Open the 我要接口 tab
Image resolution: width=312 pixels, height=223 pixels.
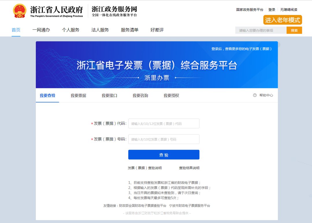coord(109,95)
